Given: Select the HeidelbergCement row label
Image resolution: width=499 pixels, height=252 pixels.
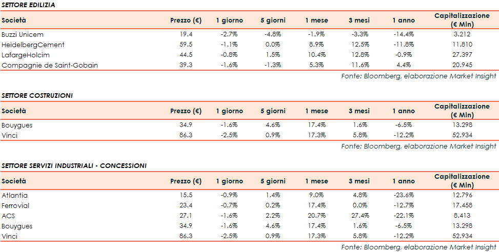Looking at the screenshot, I should tap(33, 45).
